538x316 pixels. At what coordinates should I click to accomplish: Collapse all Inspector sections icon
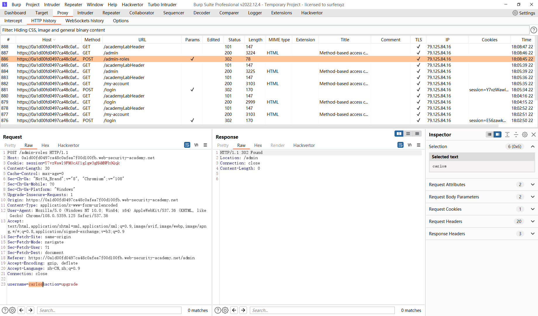pos(516,135)
